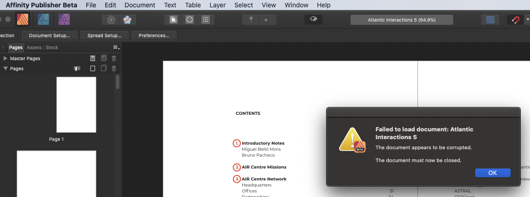The height and width of the screenshot is (197, 530).
Task: Delete master page trash icon
Action: 114,58
